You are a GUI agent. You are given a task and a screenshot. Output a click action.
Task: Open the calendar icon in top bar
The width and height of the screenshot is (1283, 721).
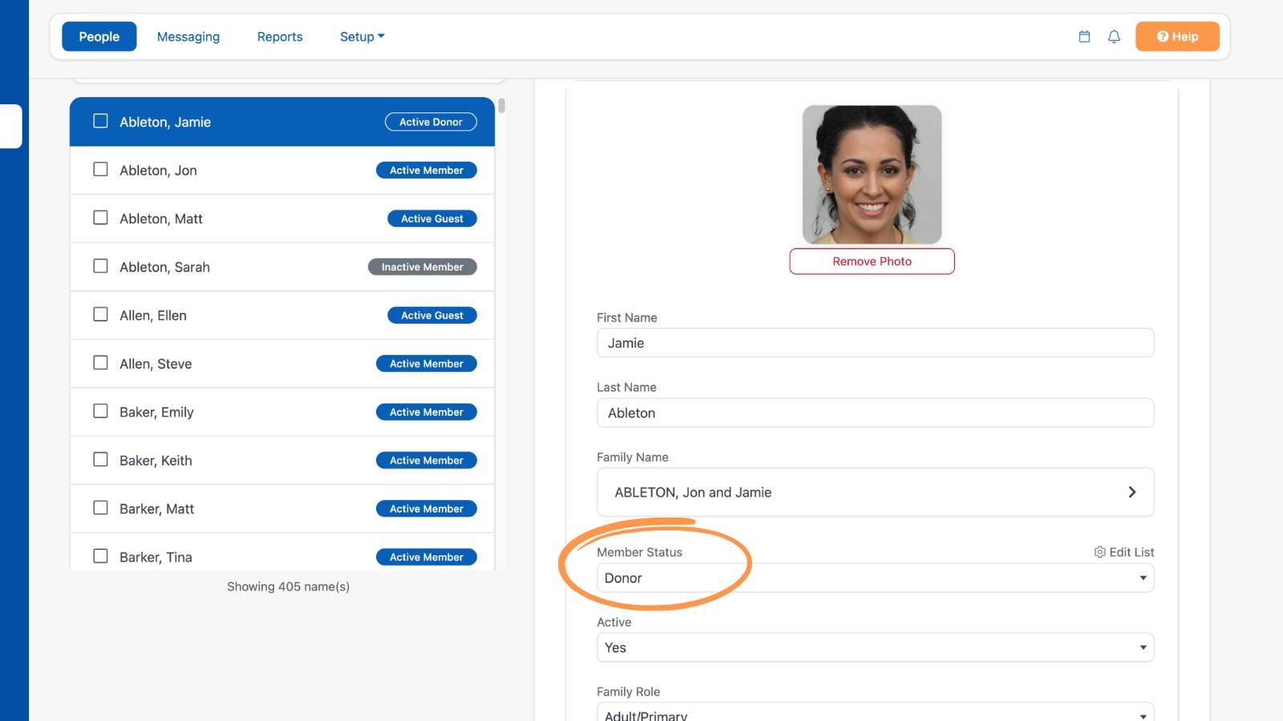click(1084, 37)
